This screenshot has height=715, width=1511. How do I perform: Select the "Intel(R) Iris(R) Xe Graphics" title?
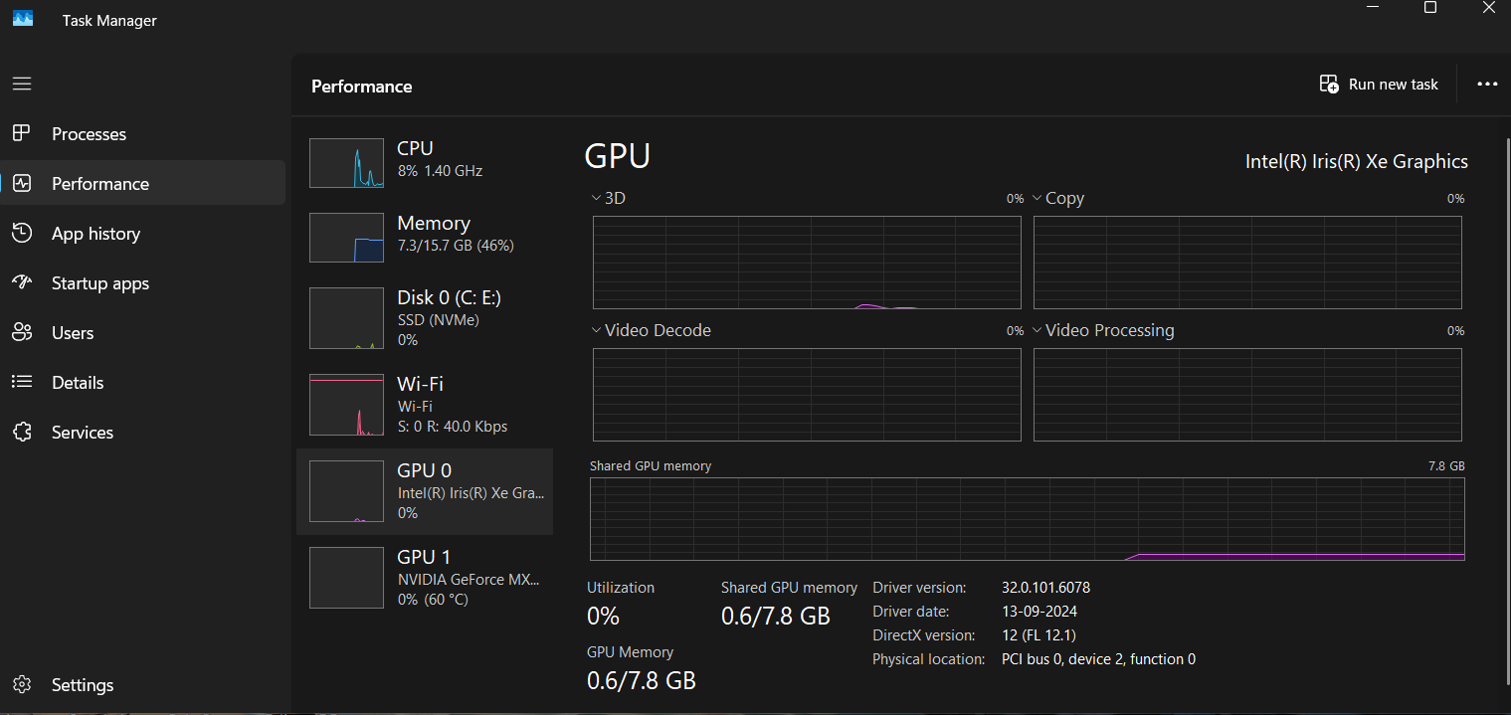[x=1357, y=161]
